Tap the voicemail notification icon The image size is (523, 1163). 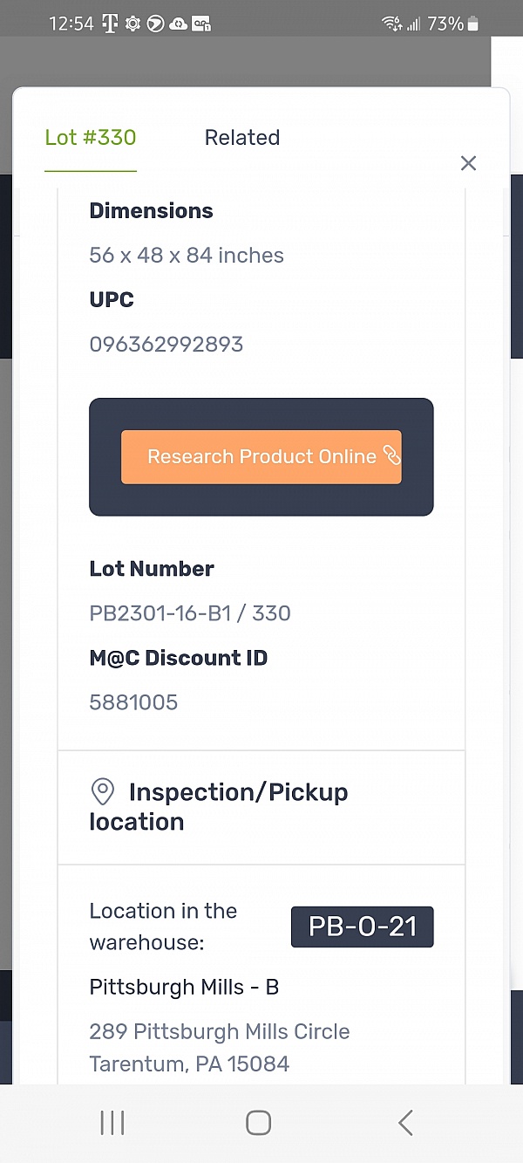click(201, 24)
